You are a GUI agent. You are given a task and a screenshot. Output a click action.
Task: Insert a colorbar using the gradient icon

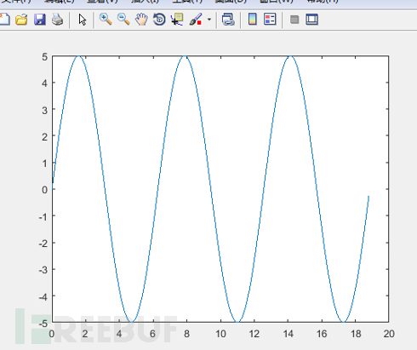point(253,20)
